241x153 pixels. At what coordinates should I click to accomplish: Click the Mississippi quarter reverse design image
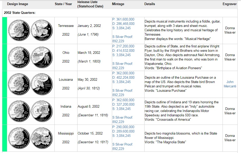click(x=42, y=138)
